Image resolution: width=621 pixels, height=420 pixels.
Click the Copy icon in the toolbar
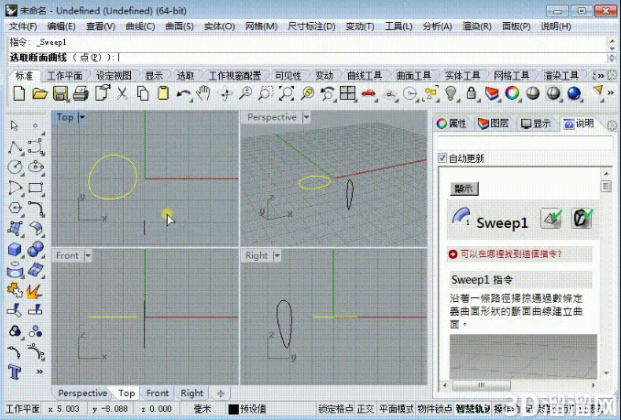click(x=143, y=93)
